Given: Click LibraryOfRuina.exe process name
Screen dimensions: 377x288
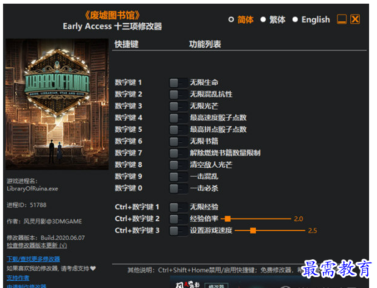Looking at the screenshot, I should tap(32, 189).
